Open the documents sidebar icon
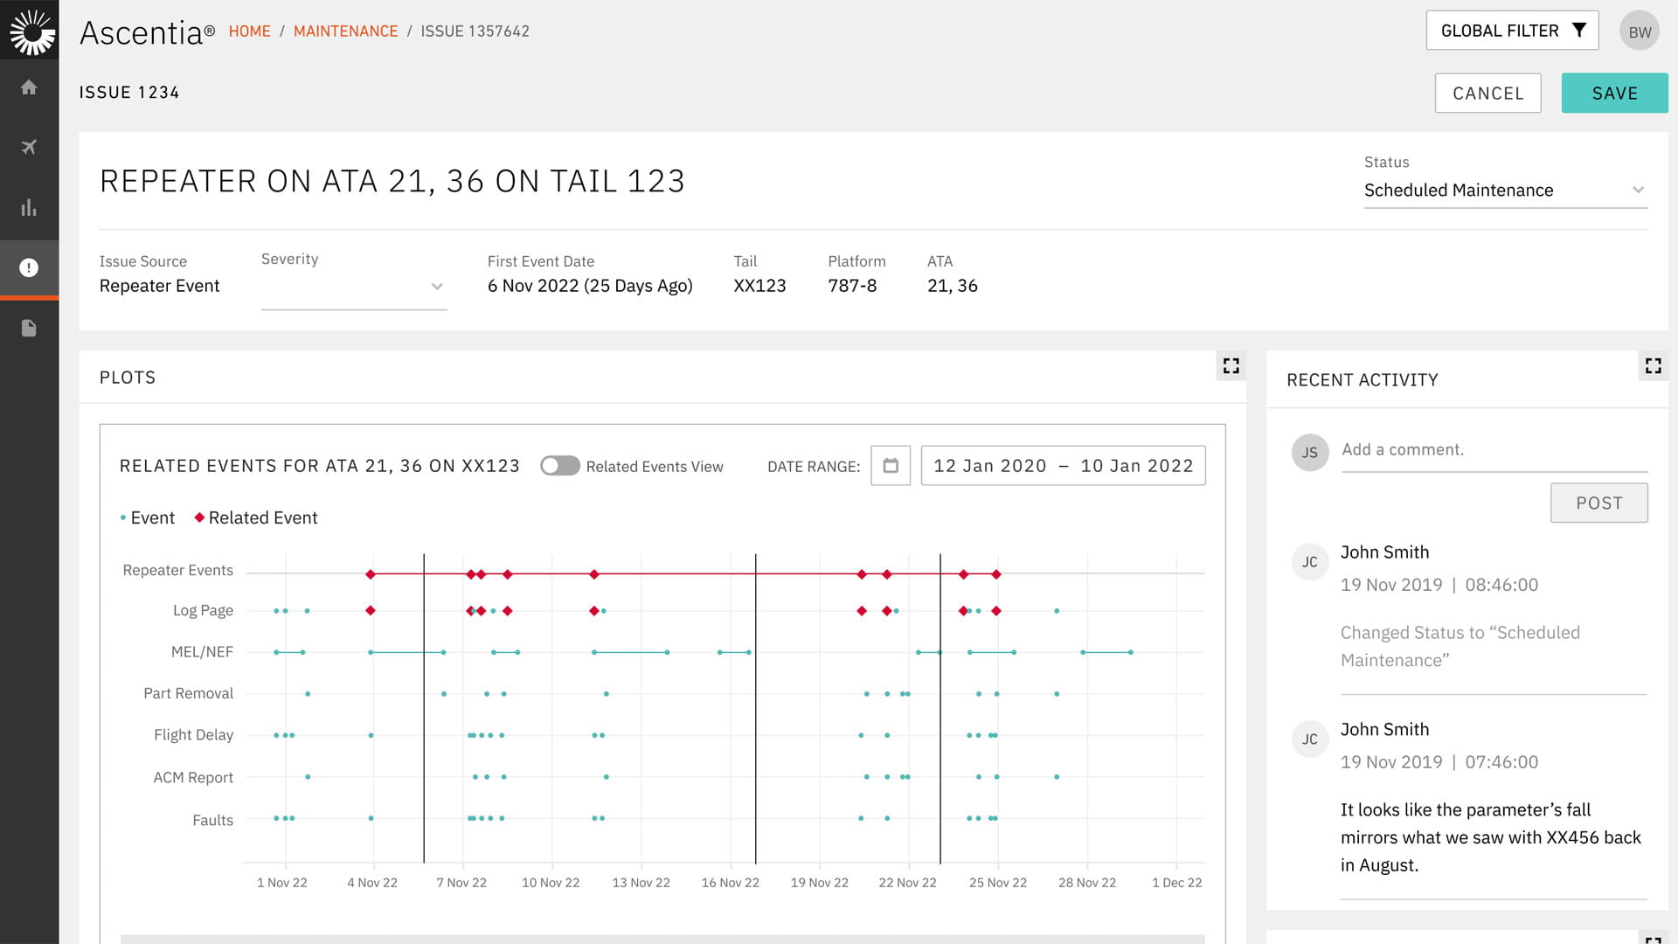The height and width of the screenshot is (944, 1678). click(x=29, y=328)
